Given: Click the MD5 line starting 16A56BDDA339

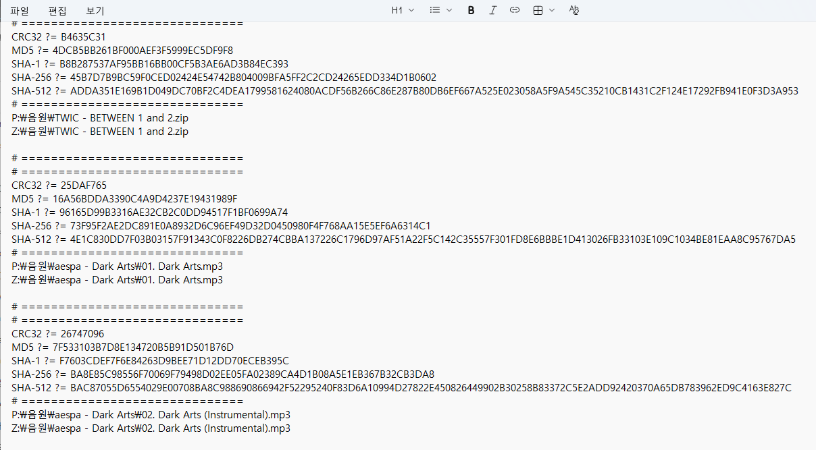Looking at the screenshot, I should (x=124, y=199).
